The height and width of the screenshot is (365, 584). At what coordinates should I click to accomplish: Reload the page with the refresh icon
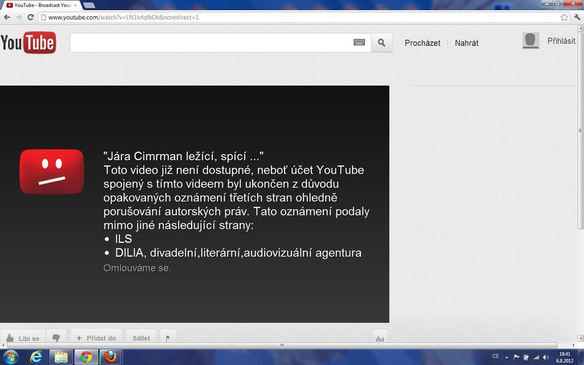[x=31, y=17]
